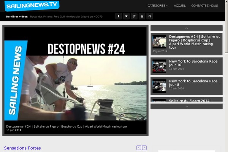
Task: Play the featured Destopnews #24 video image
Action: (75, 74)
